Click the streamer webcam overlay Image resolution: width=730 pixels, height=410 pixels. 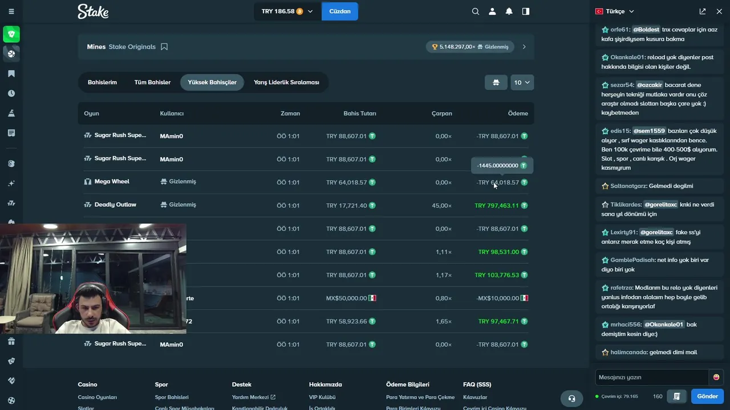pos(93,278)
